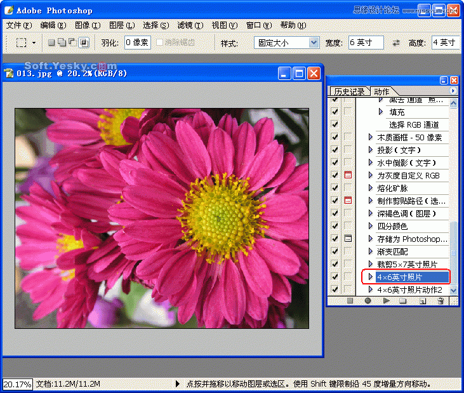This screenshot has width=464, height=393.
Task: Open the 编辑(E) menu
Action: pos(53,25)
